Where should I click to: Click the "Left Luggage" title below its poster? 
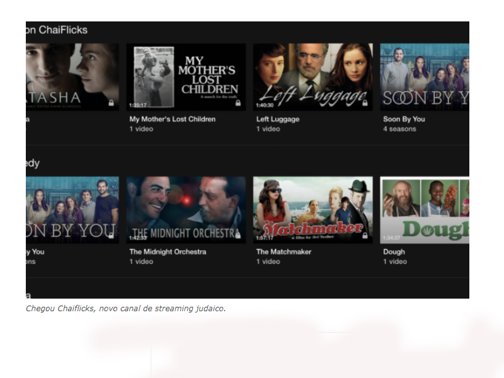[x=277, y=119]
